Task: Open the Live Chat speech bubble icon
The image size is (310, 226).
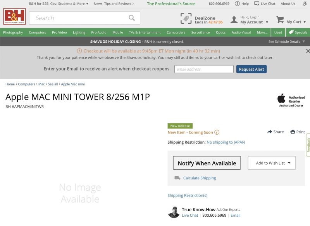Action: [x=257, y=3]
